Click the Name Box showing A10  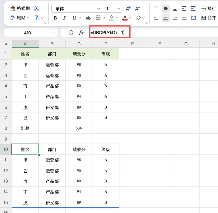click(x=27, y=33)
